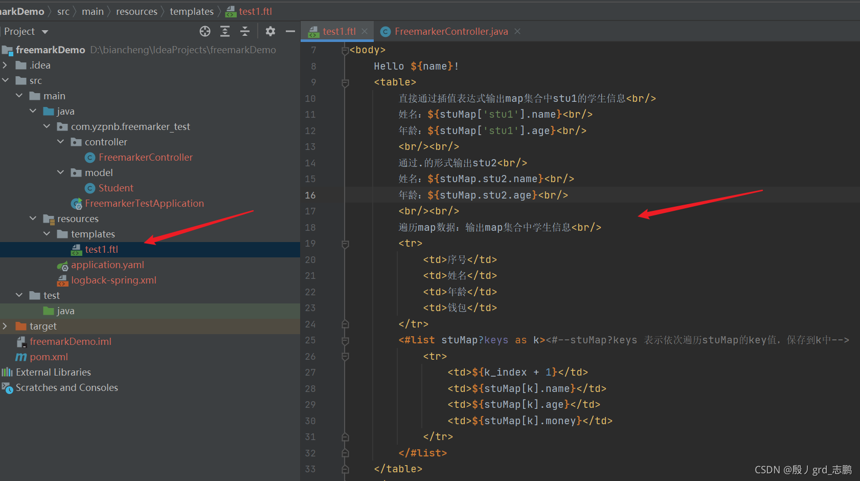This screenshot has height=481, width=860.
Task: Collapse the templates folder
Action: [47, 234]
